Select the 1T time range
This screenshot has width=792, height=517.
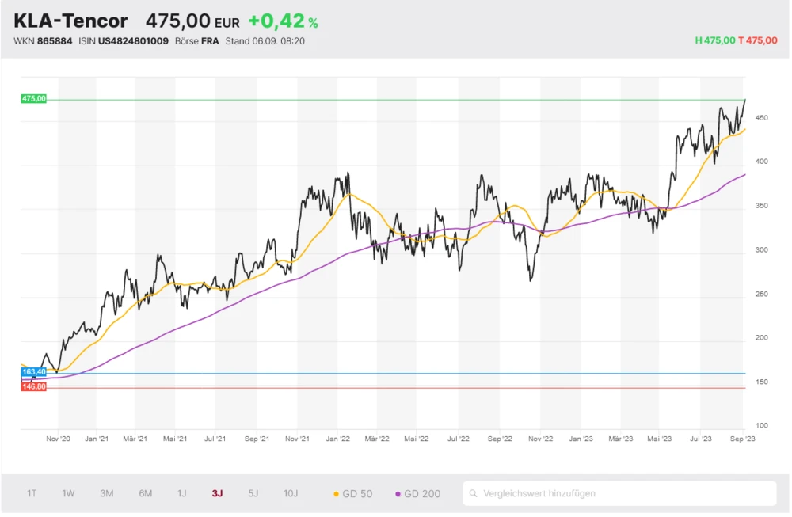click(32, 493)
